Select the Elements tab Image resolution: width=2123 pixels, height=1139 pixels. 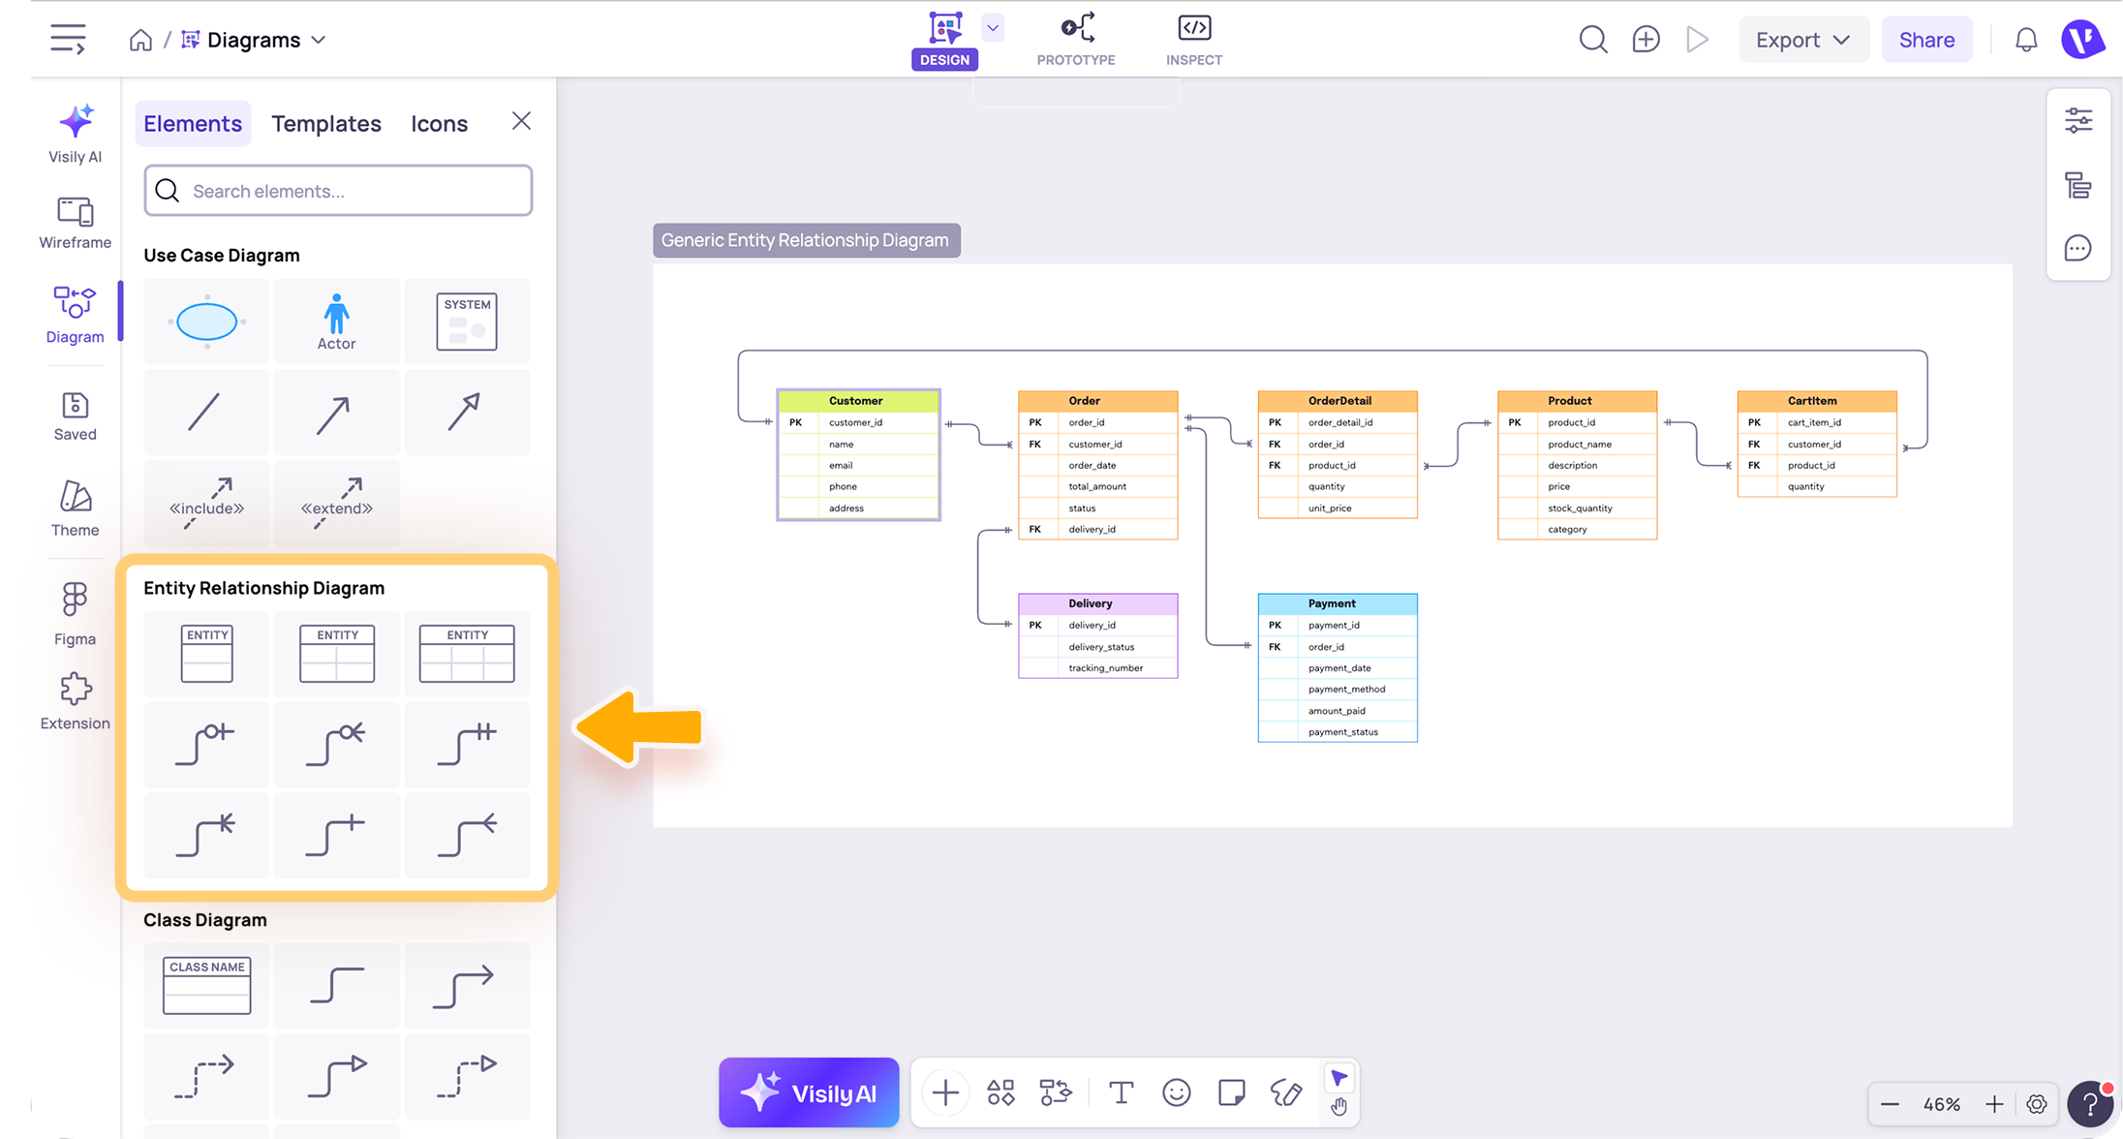tap(193, 123)
